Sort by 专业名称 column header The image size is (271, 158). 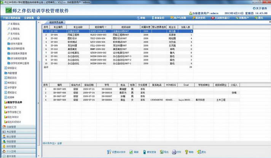[x=78, y=27]
